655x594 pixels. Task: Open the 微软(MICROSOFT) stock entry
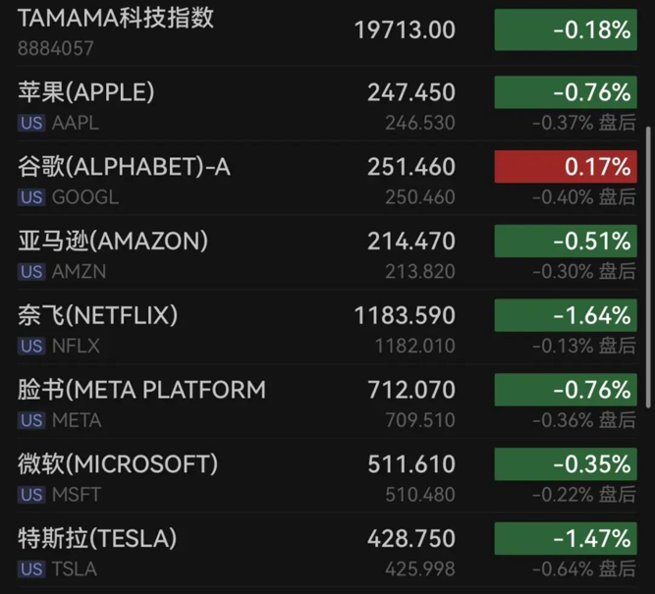pyautogui.click(x=118, y=463)
